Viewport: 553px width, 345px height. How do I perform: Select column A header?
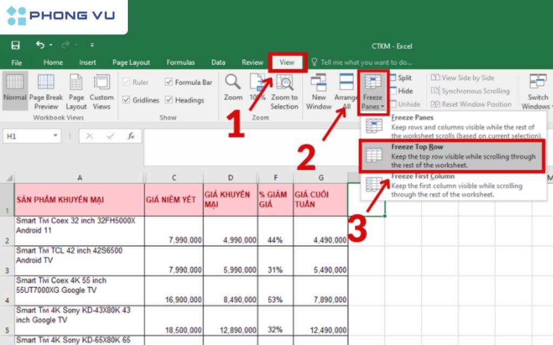coord(80,178)
